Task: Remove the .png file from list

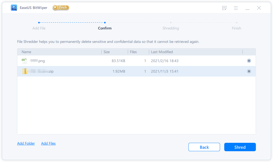Action: [249, 61]
